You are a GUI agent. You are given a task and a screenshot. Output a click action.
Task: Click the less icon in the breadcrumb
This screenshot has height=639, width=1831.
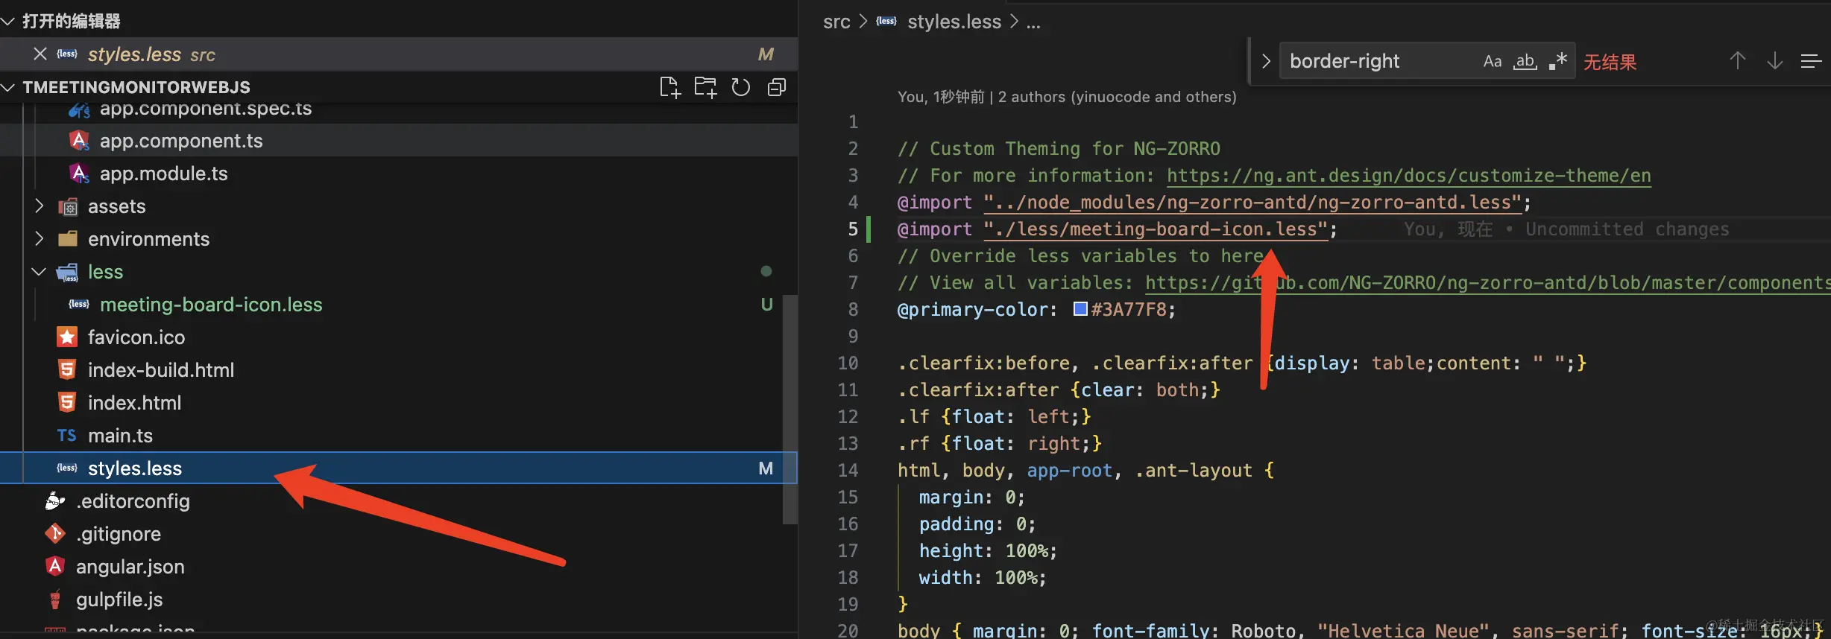[886, 21]
